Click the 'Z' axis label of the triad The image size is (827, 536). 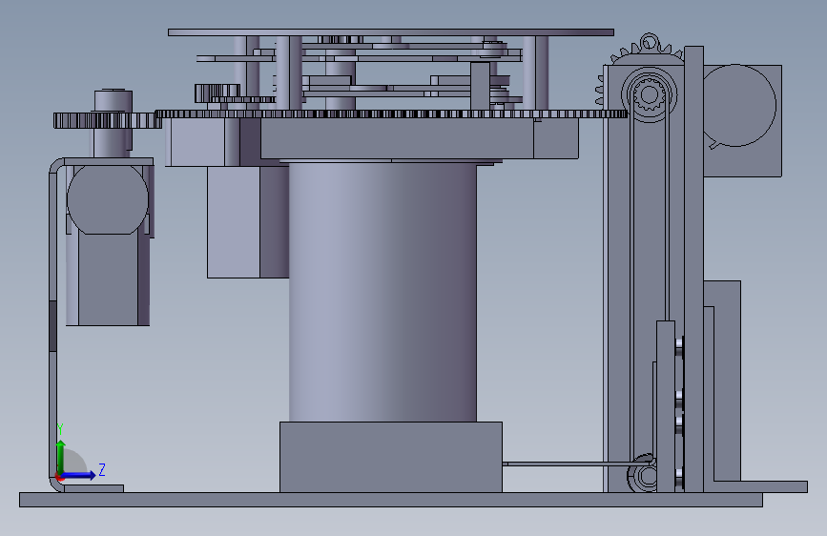(x=102, y=469)
